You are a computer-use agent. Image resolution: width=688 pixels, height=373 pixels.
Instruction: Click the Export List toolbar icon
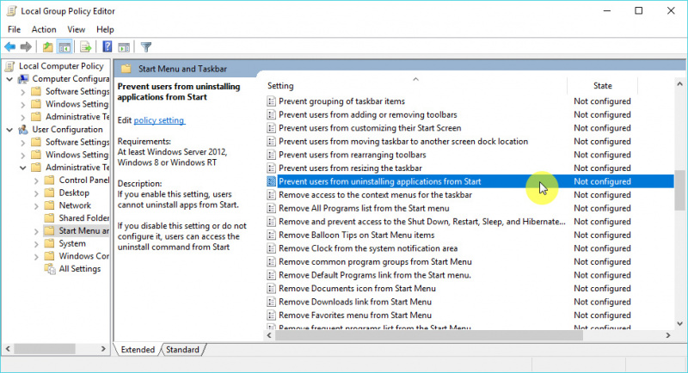85,47
